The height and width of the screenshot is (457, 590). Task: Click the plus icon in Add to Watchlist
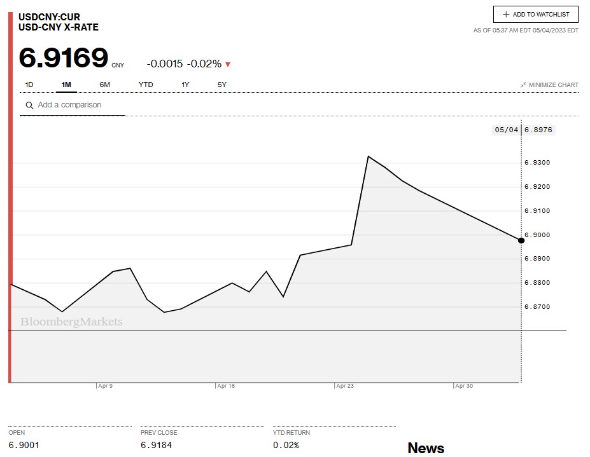coord(506,15)
